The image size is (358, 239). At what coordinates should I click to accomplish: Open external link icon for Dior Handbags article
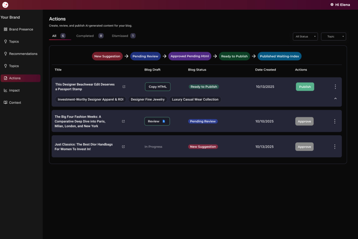pos(123,147)
